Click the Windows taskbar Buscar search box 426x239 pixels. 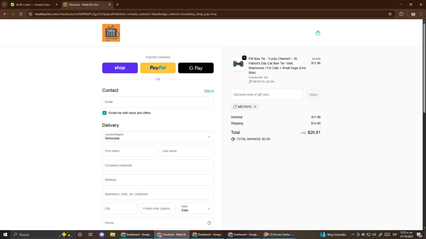43,234
